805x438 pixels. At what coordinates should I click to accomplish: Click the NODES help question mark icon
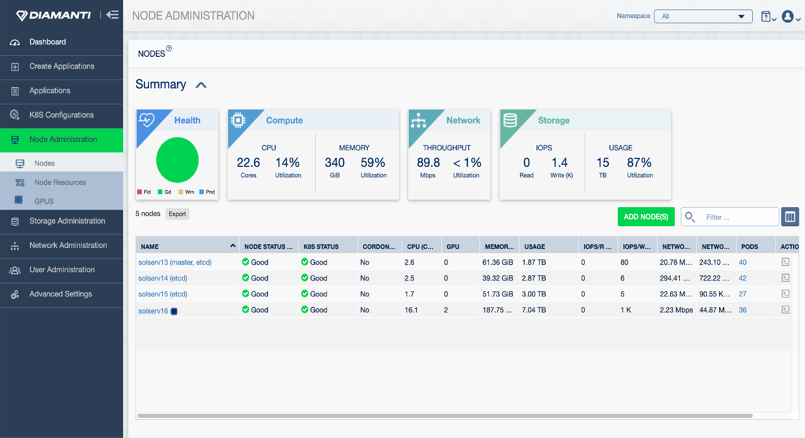(169, 49)
